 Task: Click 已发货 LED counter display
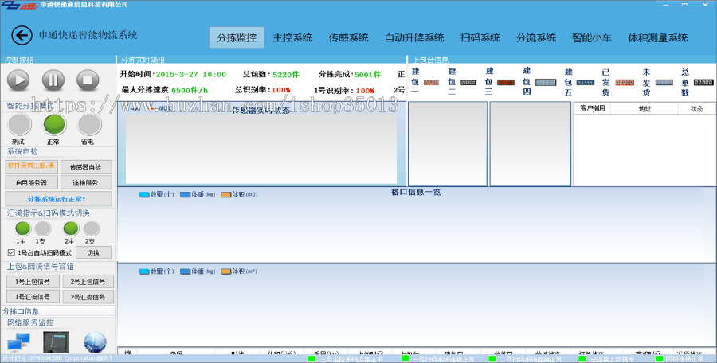pos(625,82)
